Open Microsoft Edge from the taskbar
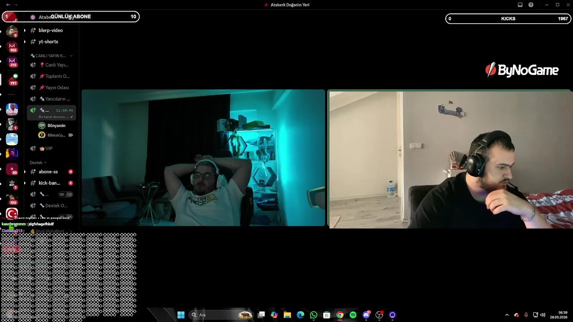This screenshot has height=322, width=573. coord(300,315)
